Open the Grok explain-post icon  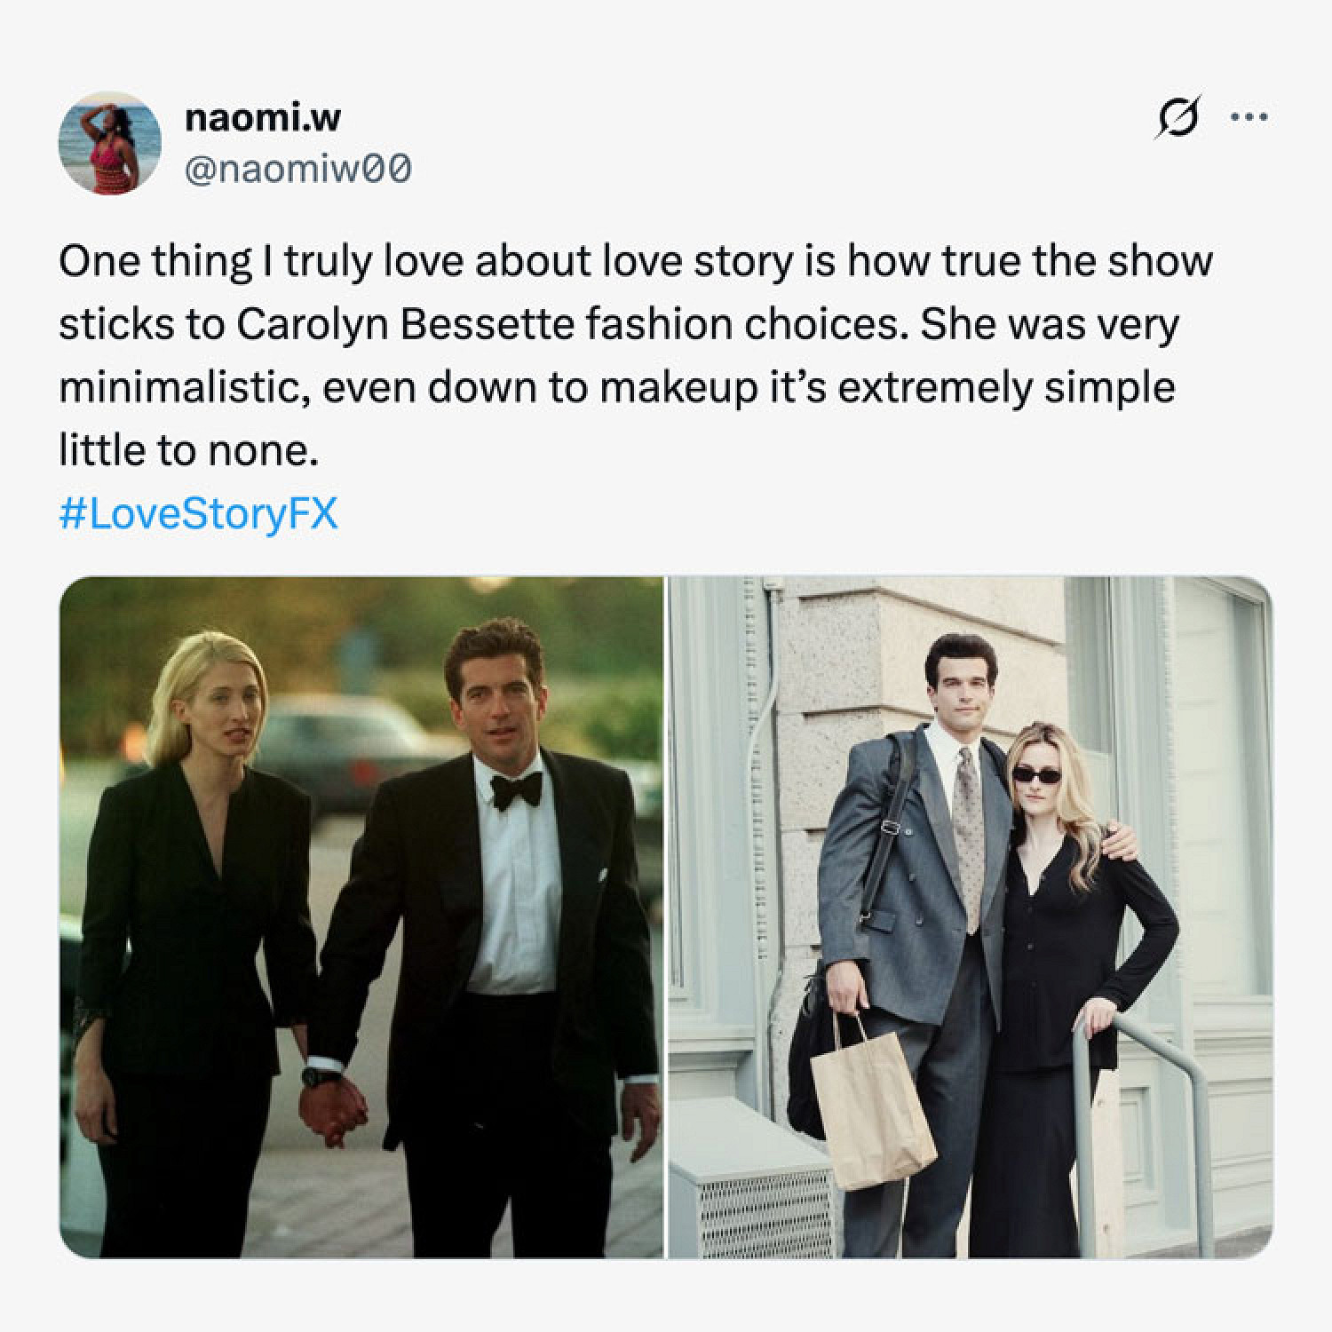coord(1177,116)
